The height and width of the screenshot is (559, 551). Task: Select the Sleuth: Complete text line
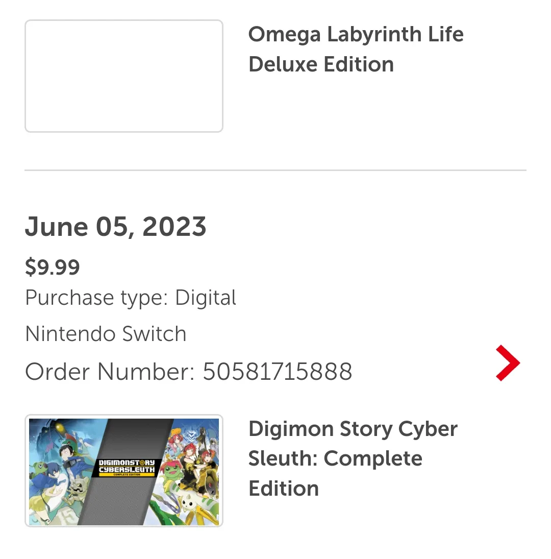tap(335, 458)
